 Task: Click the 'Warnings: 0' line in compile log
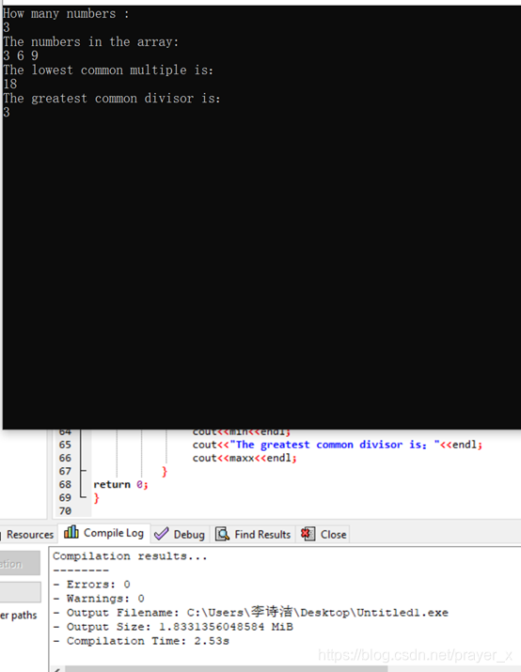click(99, 599)
